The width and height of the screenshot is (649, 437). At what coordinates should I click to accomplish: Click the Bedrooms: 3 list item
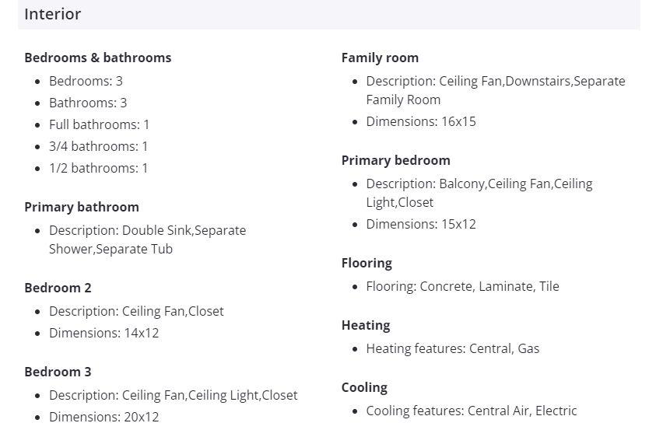(x=86, y=81)
